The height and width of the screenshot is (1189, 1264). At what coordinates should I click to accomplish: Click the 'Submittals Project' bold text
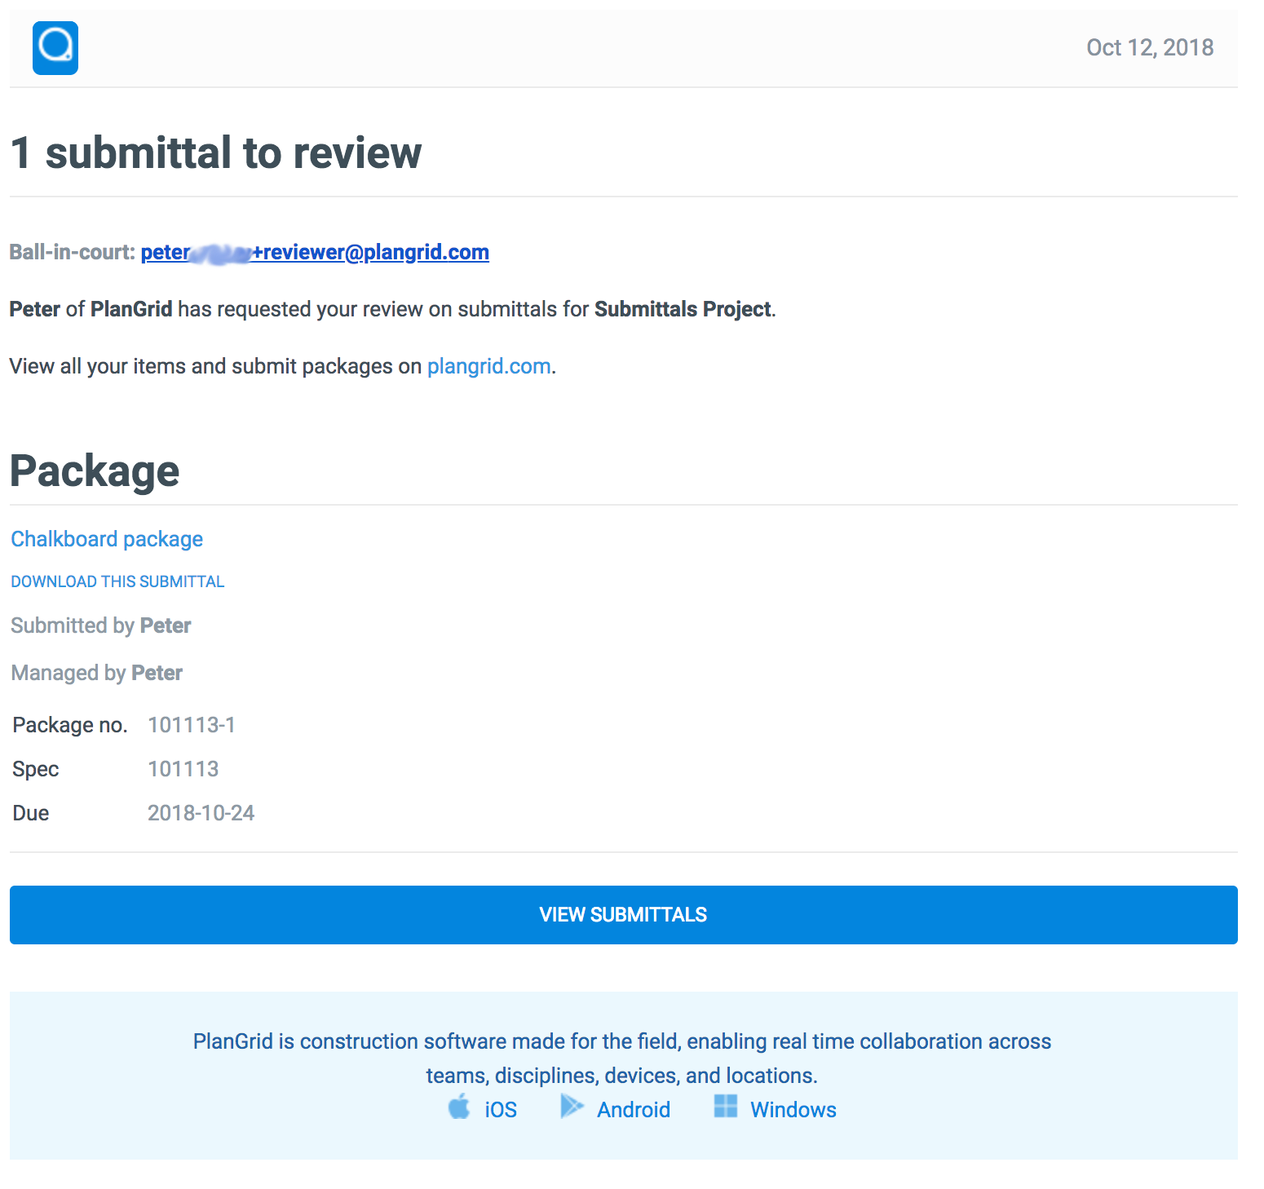point(683,309)
